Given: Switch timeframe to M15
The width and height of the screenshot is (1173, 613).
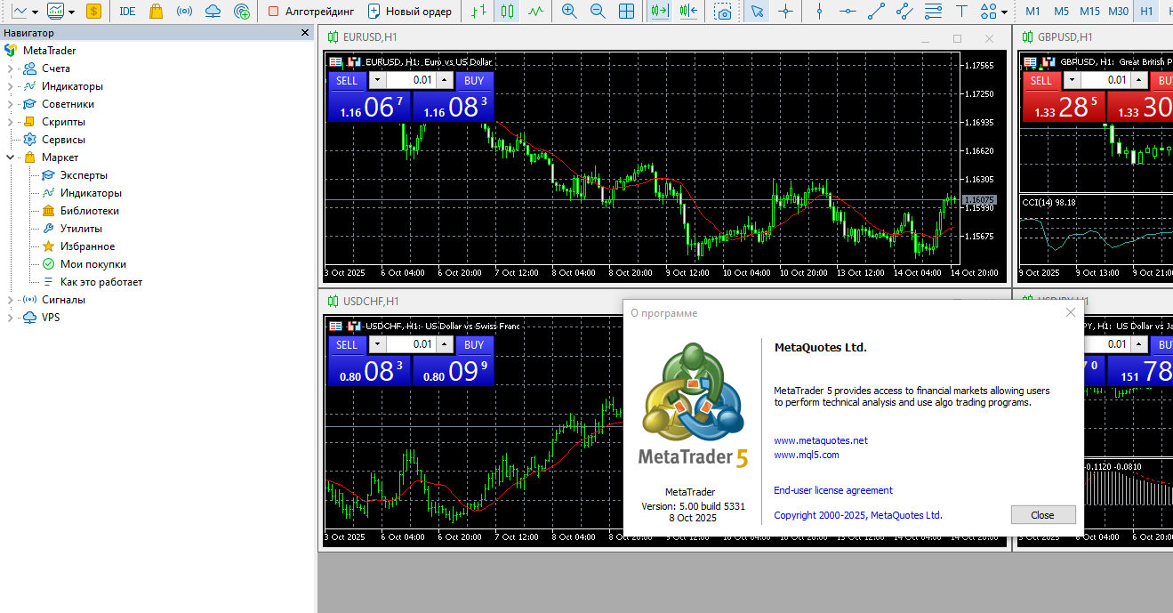Looking at the screenshot, I should click(x=1089, y=12).
